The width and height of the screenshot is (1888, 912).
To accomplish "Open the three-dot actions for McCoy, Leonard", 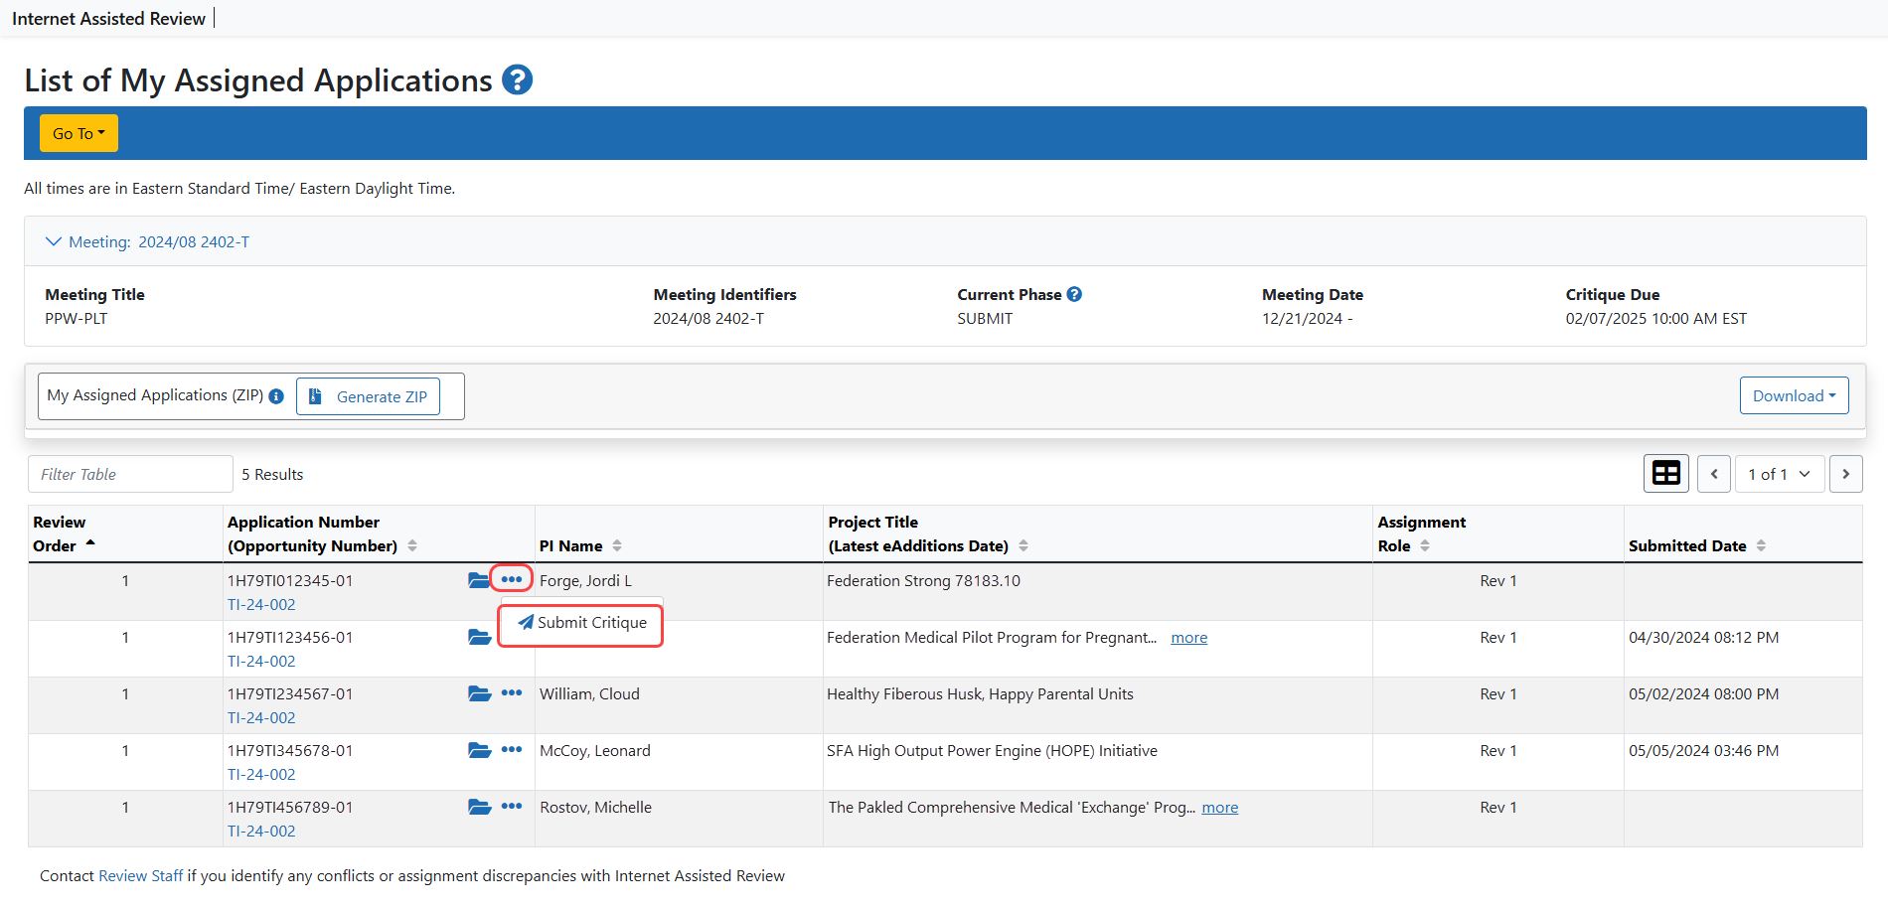I will click(x=512, y=749).
